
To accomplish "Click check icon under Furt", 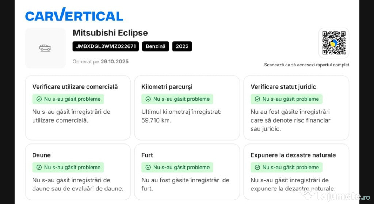I will 148,168.
